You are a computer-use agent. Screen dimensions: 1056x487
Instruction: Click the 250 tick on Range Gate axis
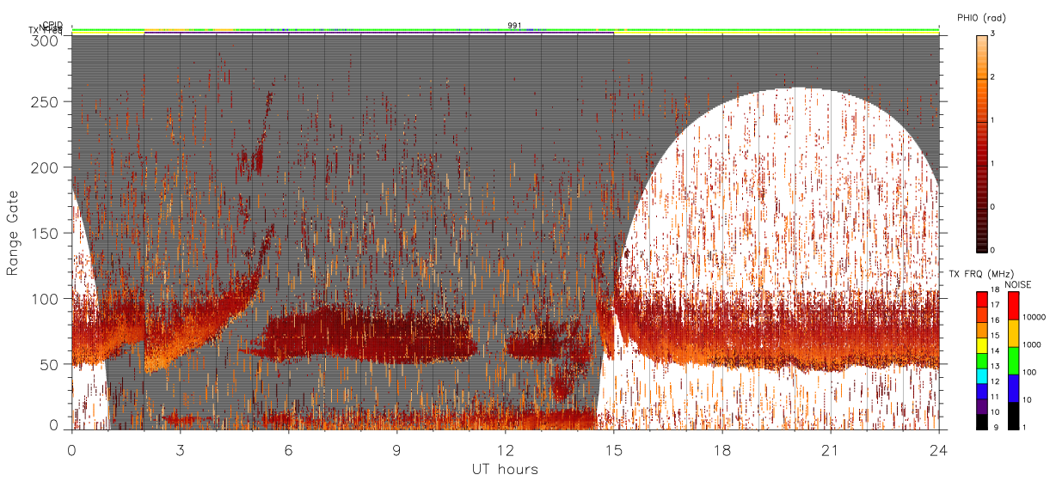pyautogui.click(x=46, y=102)
